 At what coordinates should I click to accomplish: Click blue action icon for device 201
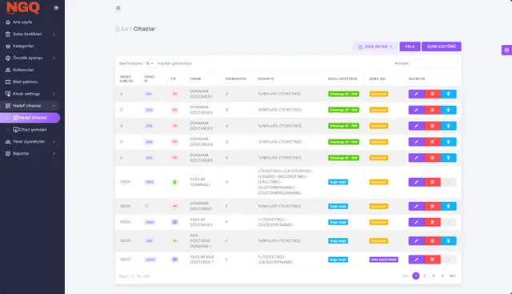[x=448, y=94]
